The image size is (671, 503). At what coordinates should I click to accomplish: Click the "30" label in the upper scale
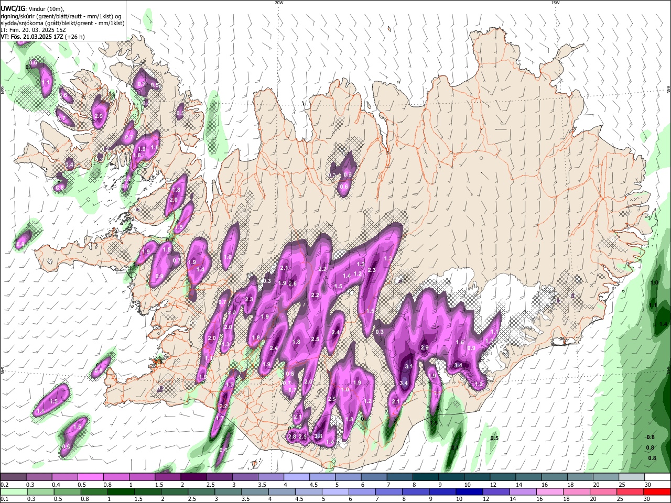647,485
